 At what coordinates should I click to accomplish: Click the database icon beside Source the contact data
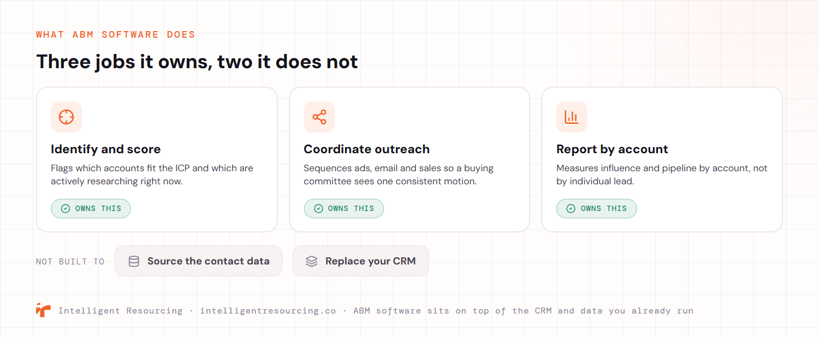coord(134,261)
